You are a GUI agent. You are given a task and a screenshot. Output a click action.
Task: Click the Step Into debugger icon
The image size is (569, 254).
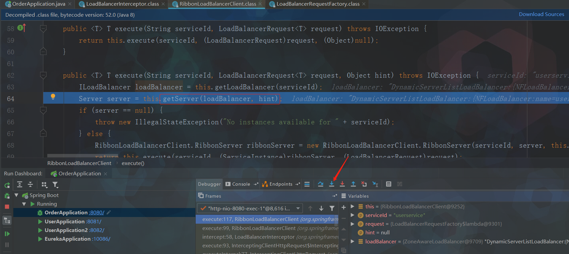(332, 184)
